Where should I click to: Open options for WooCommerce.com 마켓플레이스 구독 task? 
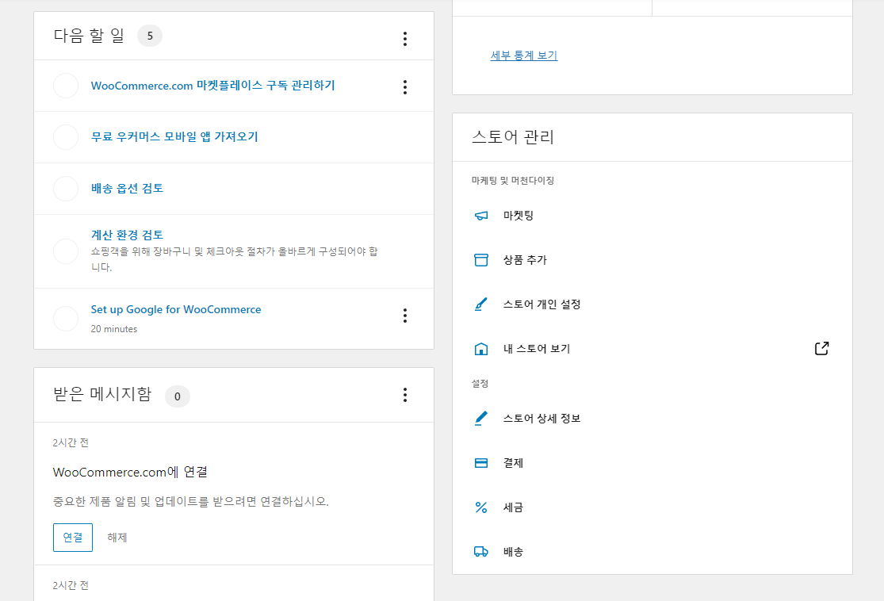405,87
